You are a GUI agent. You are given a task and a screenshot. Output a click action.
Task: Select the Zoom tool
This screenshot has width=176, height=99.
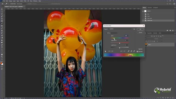point(2,57)
